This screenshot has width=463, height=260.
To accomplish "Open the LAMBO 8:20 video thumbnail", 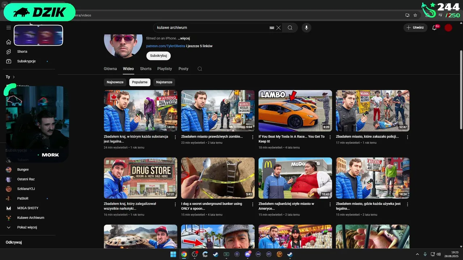I will click(x=295, y=110).
